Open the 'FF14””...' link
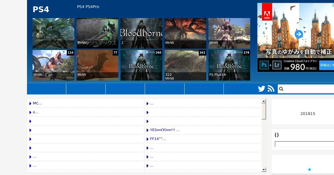 [158, 139]
